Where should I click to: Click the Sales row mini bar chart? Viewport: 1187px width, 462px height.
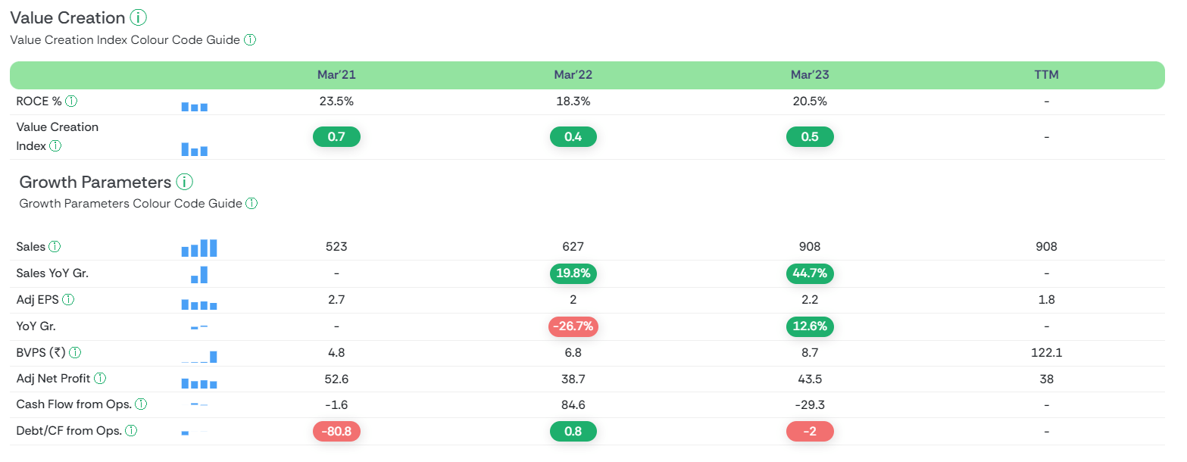199,248
